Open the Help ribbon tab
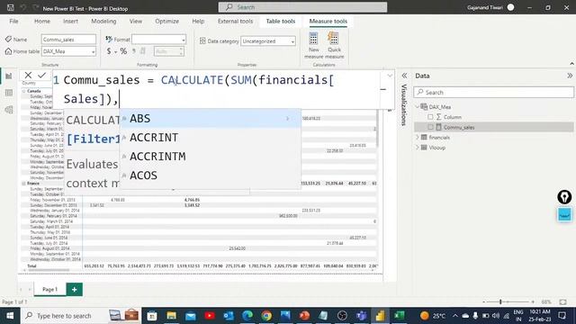The image size is (576, 324). 198,22
